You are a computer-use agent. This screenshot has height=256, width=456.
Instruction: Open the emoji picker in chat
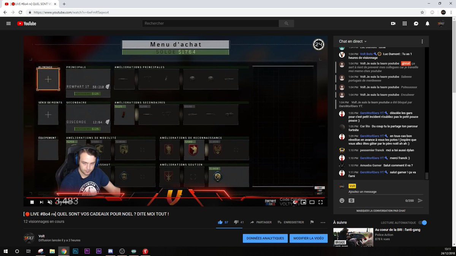[x=342, y=201]
